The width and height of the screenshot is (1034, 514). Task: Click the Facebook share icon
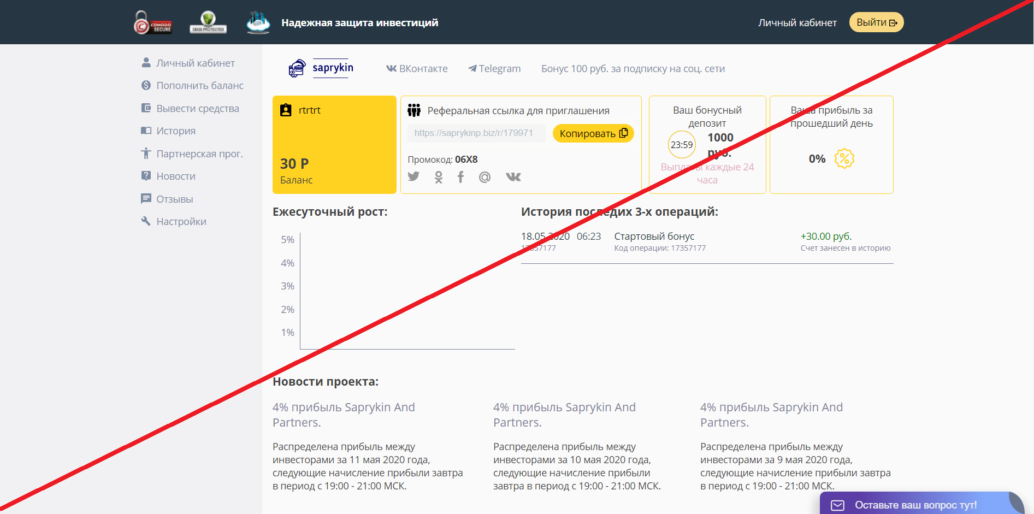460,177
